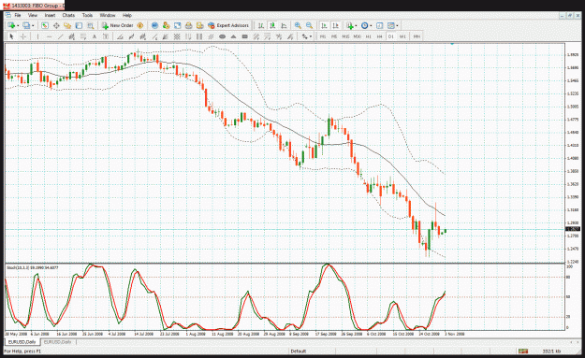Image resolution: width=585 pixels, height=358 pixels.
Task: Select the Rectangle shape tool
Action: pyautogui.click(x=244, y=36)
